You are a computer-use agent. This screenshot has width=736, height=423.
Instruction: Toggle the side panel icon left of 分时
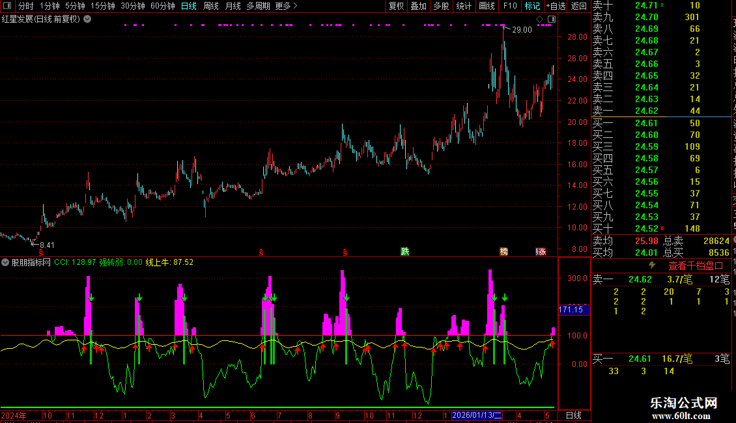tap(7, 6)
